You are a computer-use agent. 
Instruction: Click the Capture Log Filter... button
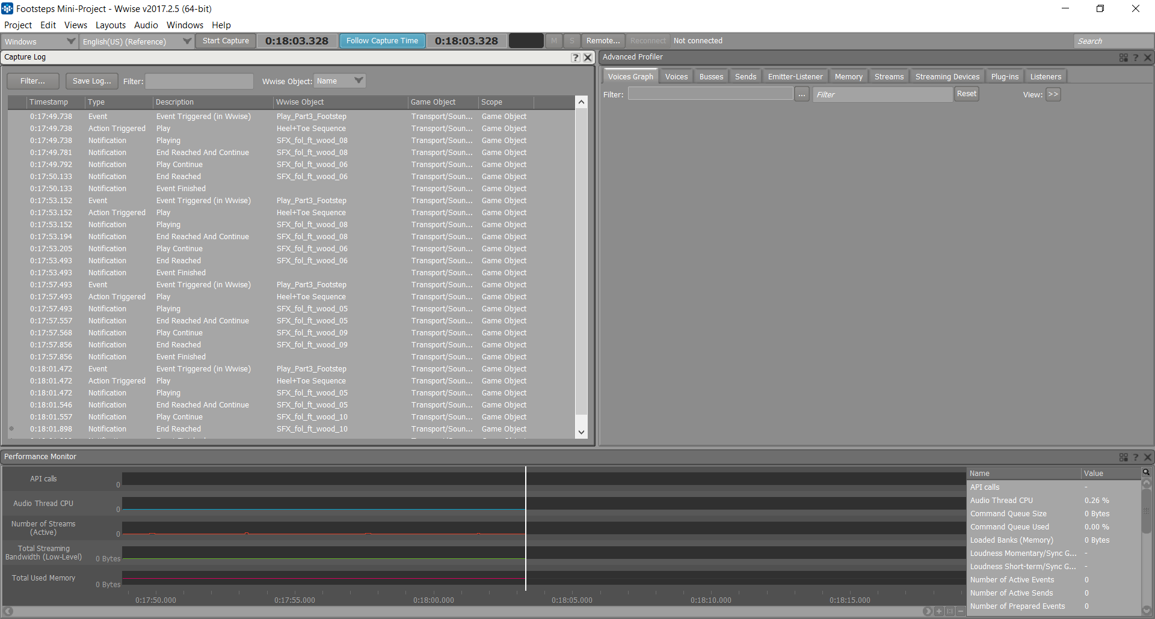33,81
